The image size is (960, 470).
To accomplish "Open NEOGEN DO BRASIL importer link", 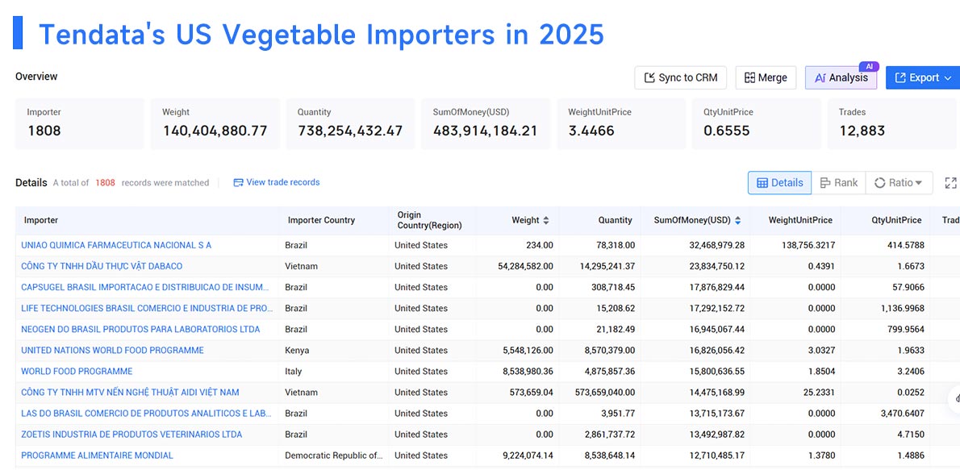I will click(x=140, y=329).
